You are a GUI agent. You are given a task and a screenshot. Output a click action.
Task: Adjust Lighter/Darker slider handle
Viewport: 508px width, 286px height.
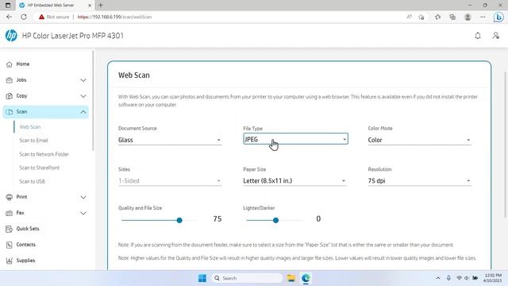(275, 220)
